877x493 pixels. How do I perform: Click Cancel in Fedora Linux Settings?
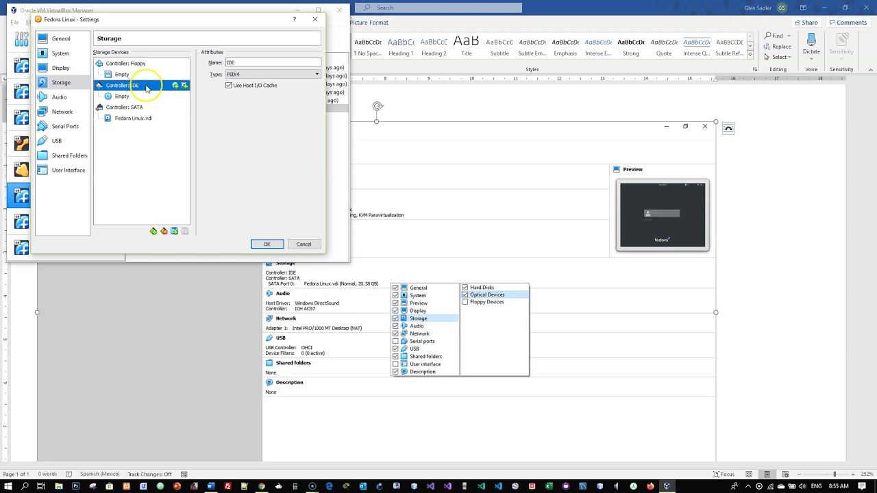click(x=304, y=244)
